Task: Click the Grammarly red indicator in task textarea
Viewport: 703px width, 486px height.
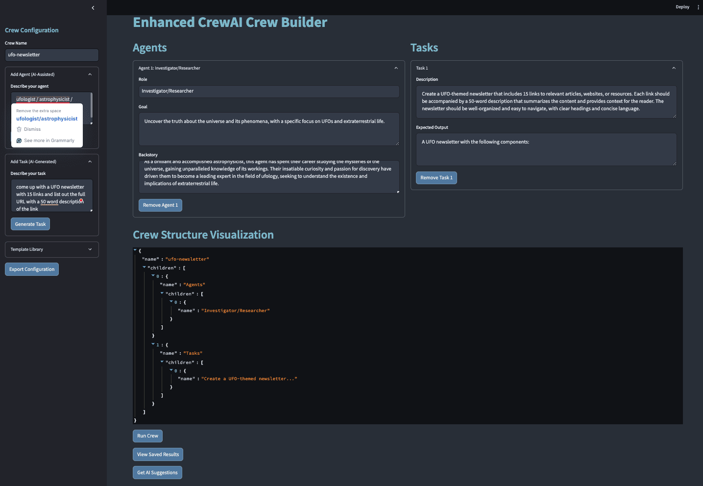Action: [x=81, y=200]
